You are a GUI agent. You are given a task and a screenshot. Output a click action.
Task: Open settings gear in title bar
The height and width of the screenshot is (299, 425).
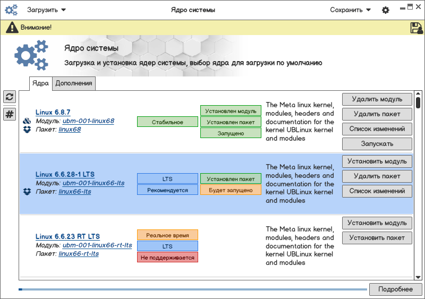pyautogui.click(x=386, y=10)
